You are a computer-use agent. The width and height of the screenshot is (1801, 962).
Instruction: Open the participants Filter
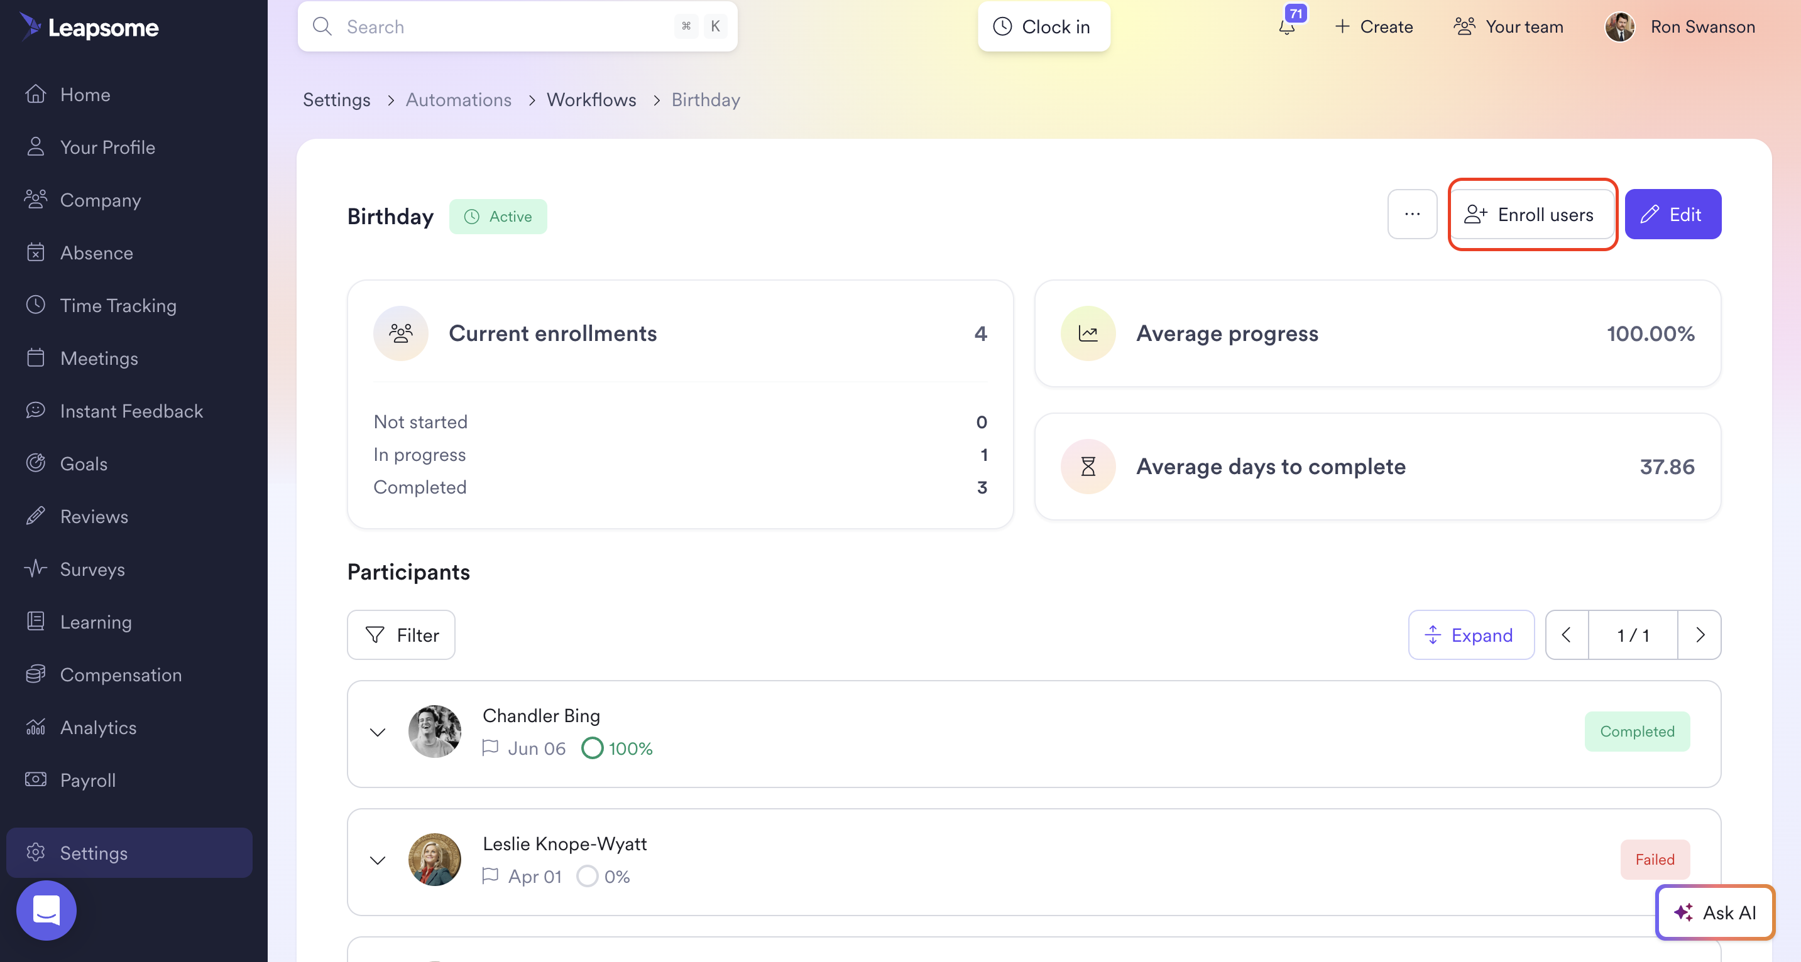coord(402,635)
